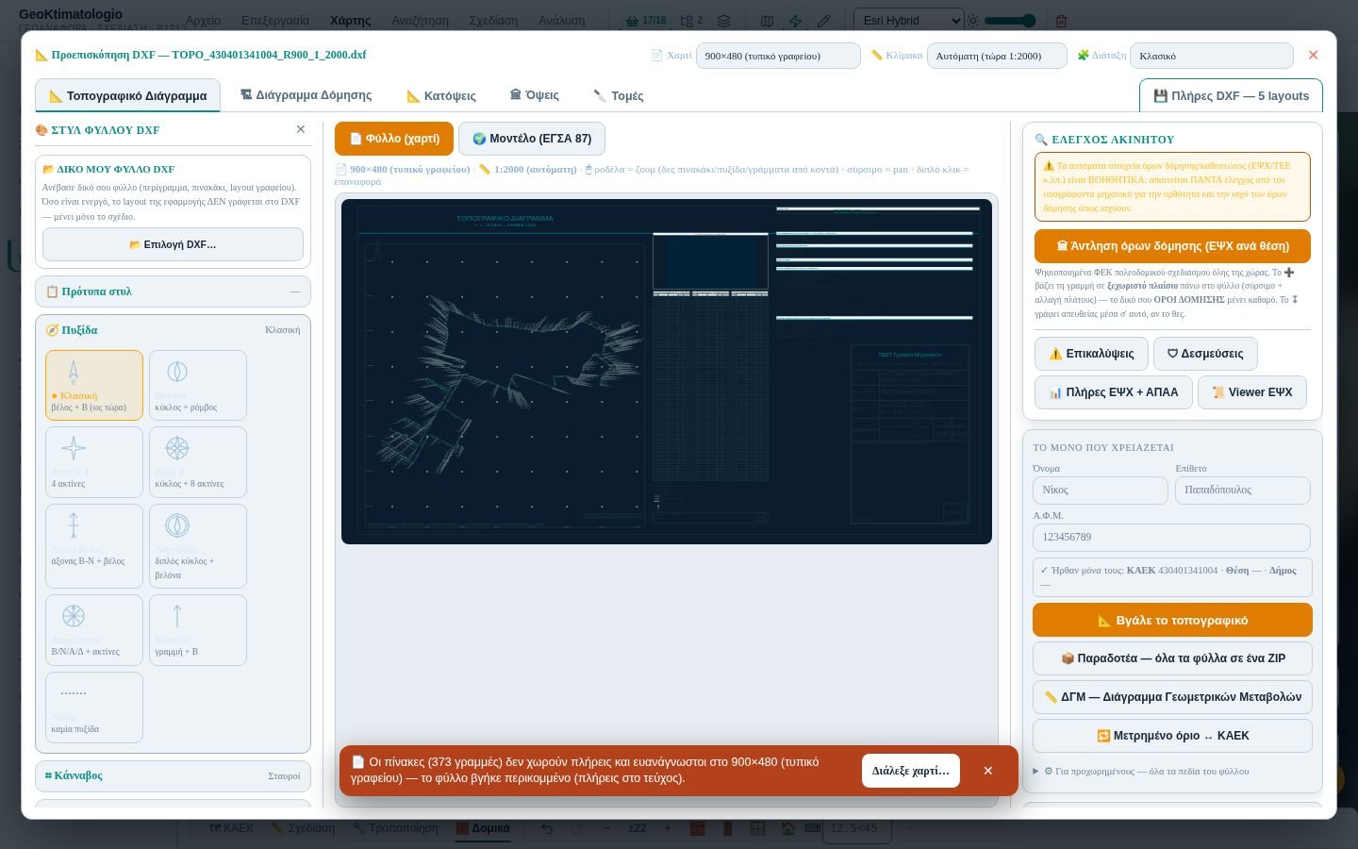
Task: Open the Κλίμακα scale dropdown
Action: pos(997,56)
